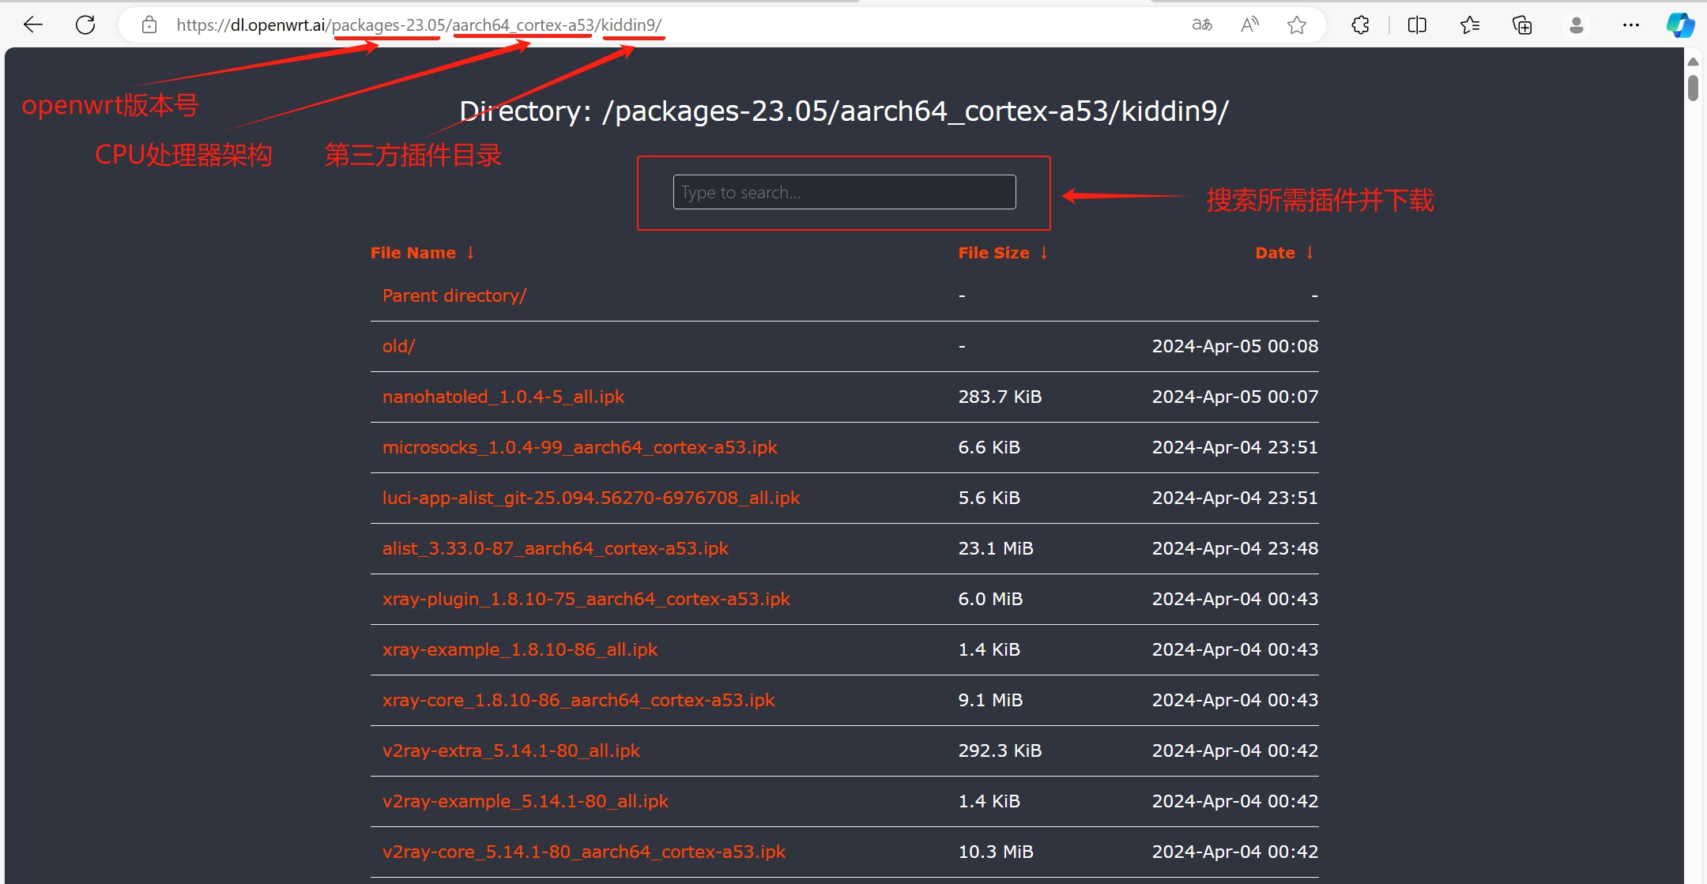
Task: Select the date 2024-Apr-05 00:08
Action: tap(1235, 346)
